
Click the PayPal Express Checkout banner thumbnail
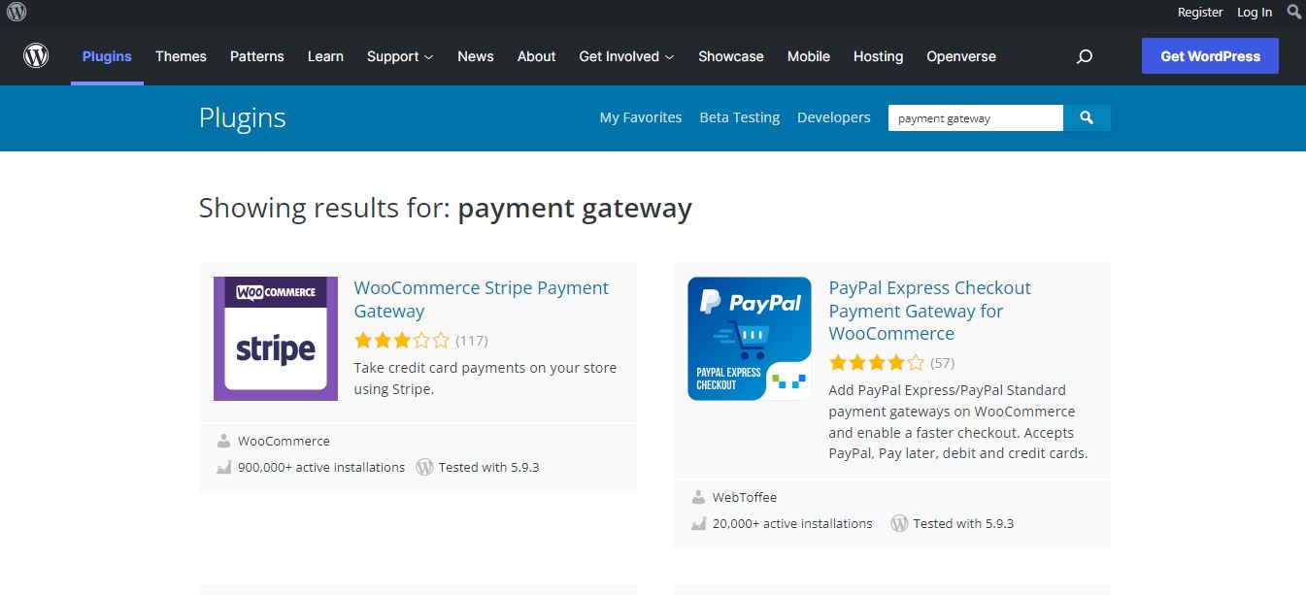pos(749,338)
